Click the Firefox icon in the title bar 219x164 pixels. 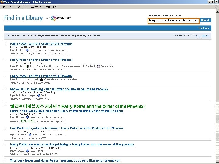pos(2,2)
